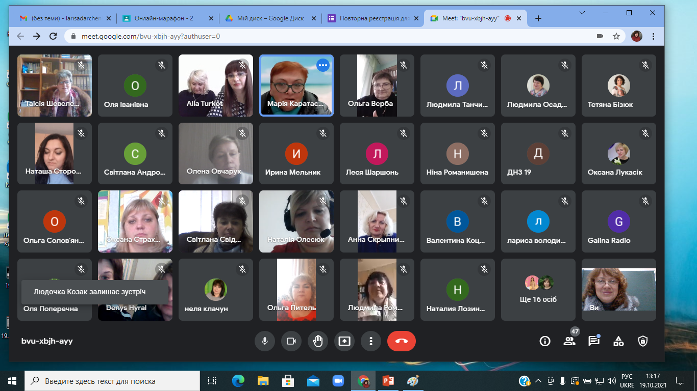Switch to Онлайн-марафон tab
697x391 pixels.
tap(168, 18)
